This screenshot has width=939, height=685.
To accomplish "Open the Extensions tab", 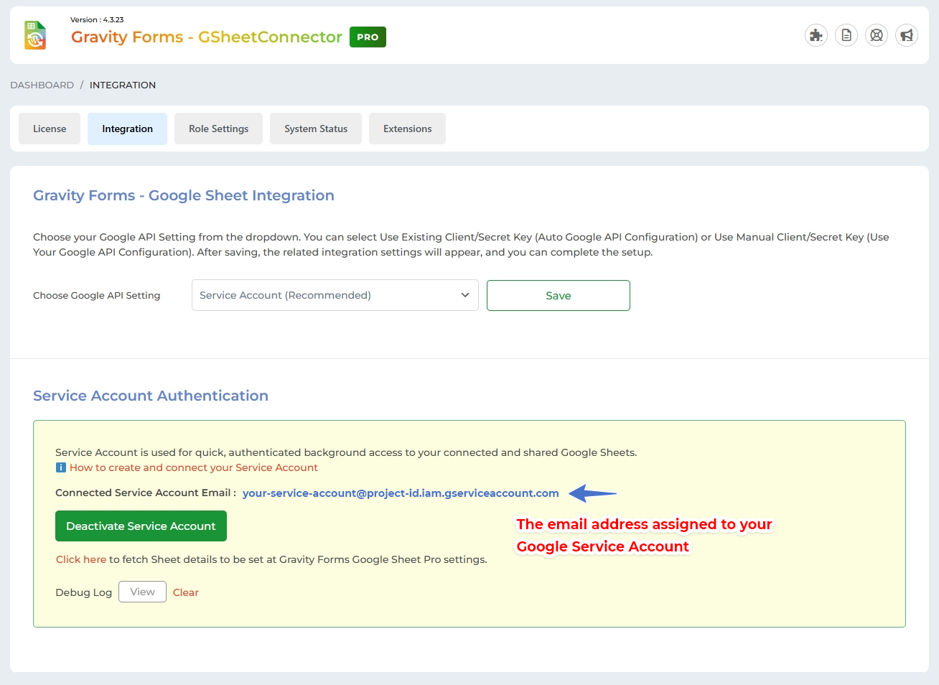I will click(407, 129).
